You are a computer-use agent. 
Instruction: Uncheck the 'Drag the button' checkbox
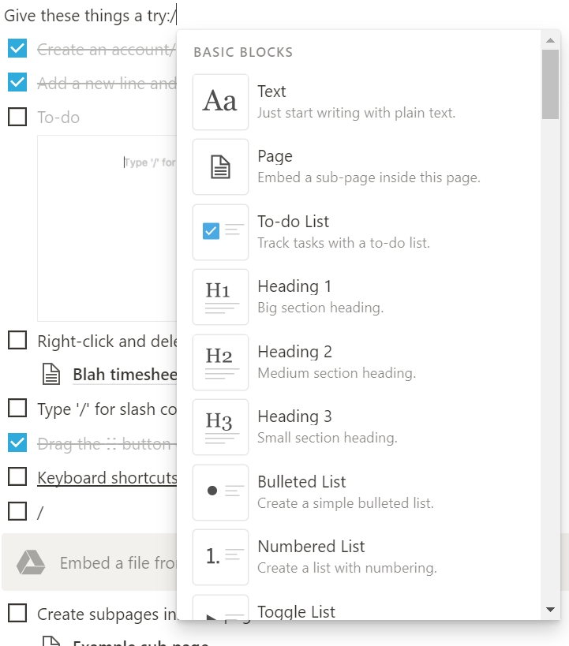coord(17,443)
